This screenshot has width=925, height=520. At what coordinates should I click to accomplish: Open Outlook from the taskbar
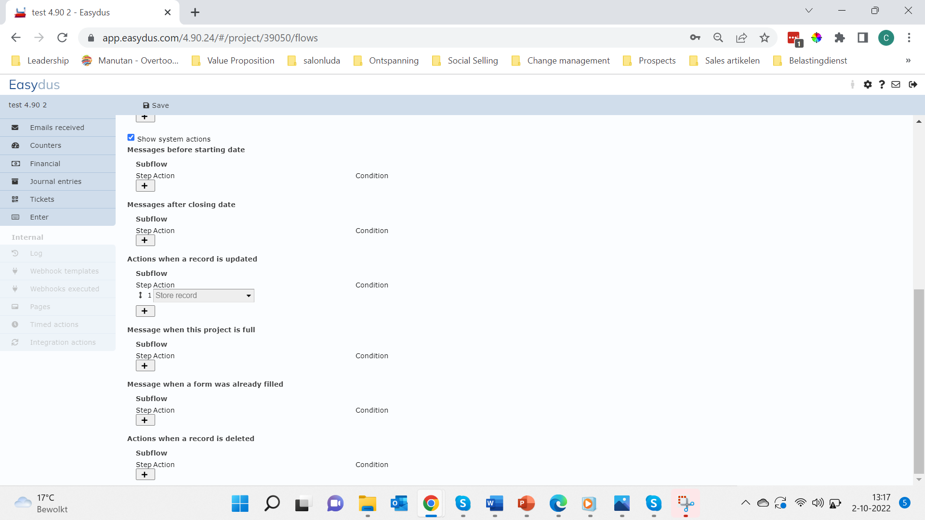point(399,504)
